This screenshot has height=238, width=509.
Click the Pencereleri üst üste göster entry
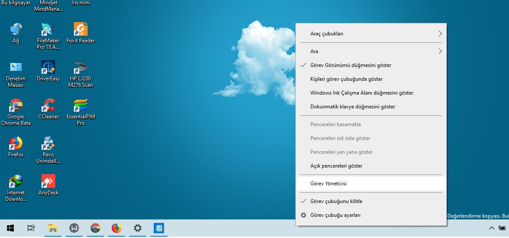tap(371, 138)
